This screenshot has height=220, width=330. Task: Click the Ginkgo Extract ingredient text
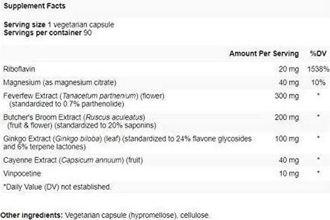coord(128,142)
